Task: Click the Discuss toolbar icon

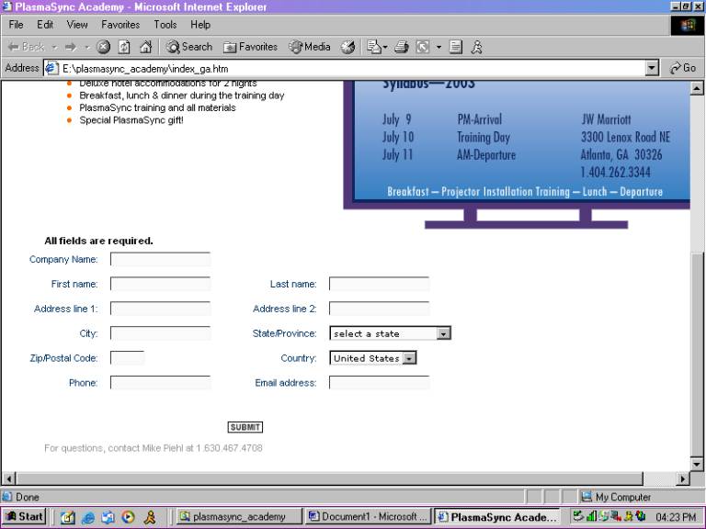Action: 456,47
